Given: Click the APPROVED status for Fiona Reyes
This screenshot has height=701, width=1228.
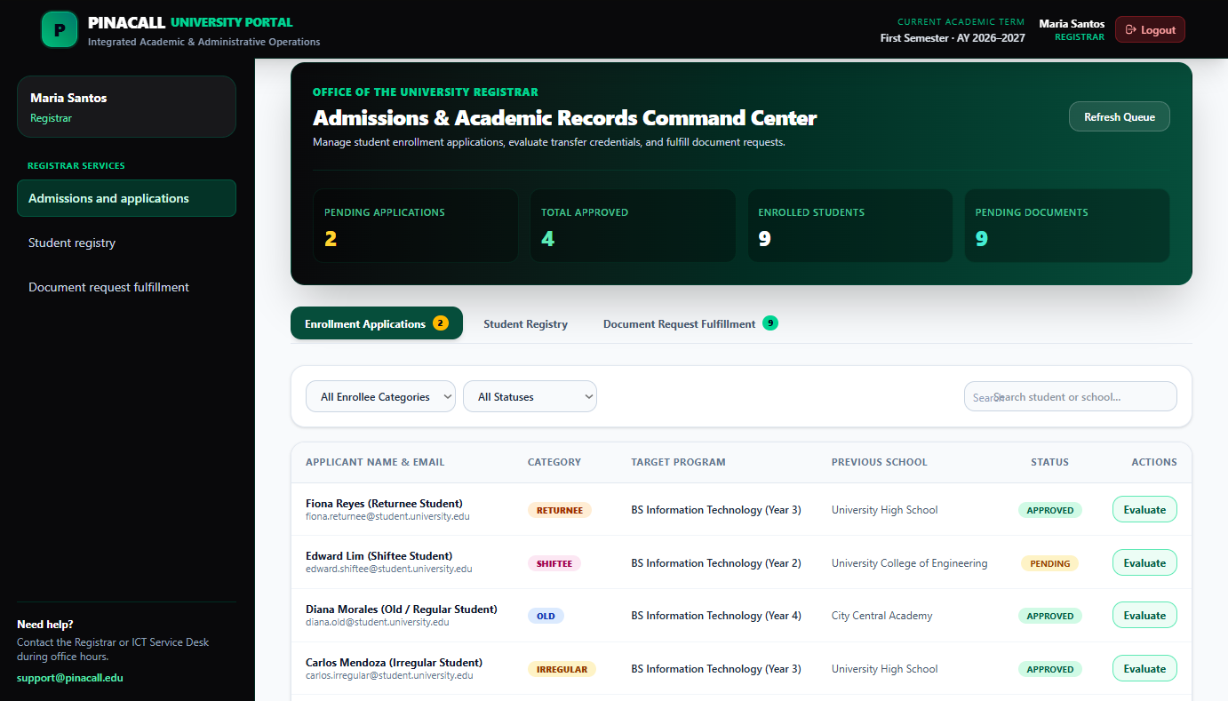Looking at the screenshot, I should tap(1049, 510).
